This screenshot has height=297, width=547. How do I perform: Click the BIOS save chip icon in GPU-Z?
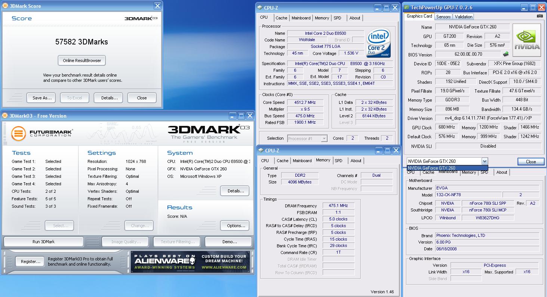click(506, 54)
